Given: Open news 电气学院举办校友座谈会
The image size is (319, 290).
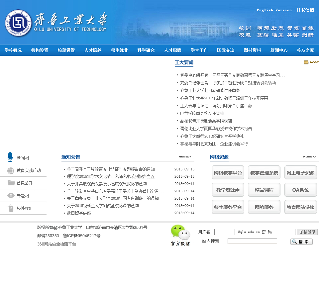Looking at the screenshot, I should (x=202, y=113).
